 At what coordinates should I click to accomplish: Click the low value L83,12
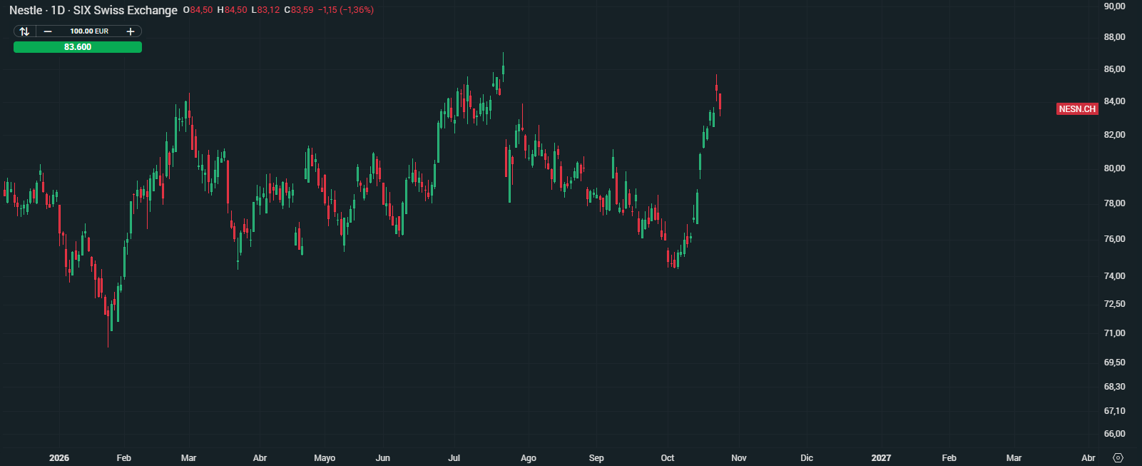tap(265, 10)
